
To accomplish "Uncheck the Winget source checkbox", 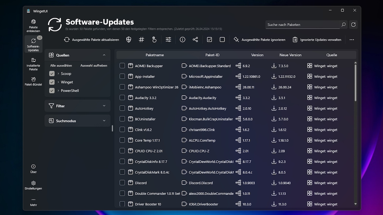I will click(52, 82).
